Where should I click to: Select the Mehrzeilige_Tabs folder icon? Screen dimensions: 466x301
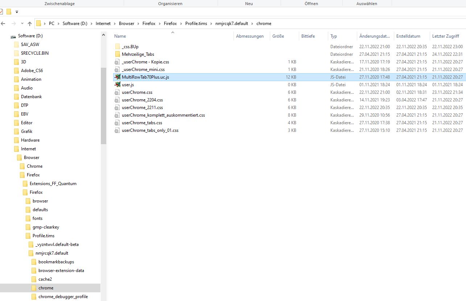point(117,54)
